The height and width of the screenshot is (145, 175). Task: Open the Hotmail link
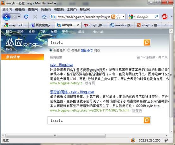(98, 32)
